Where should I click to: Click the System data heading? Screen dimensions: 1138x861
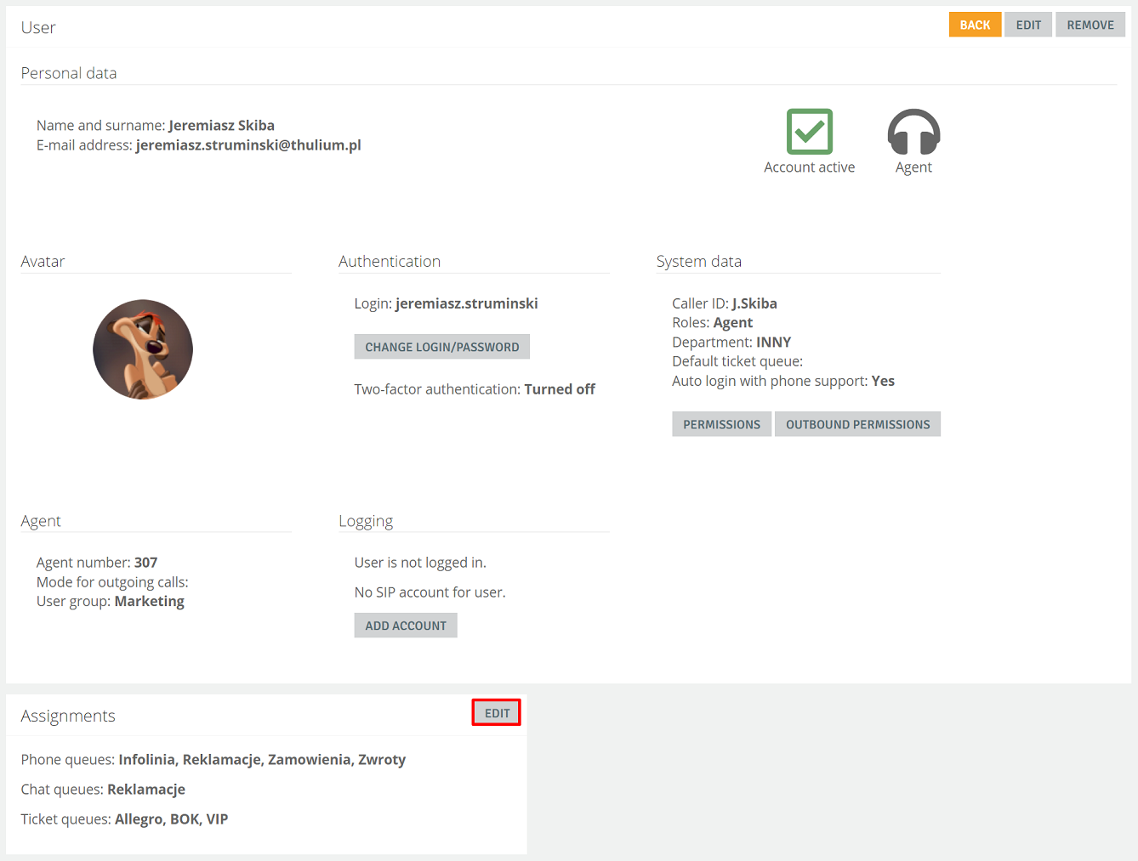pos(699,261)
